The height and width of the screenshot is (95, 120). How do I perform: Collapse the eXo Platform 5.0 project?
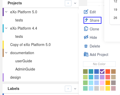click(x=6, y=12)
